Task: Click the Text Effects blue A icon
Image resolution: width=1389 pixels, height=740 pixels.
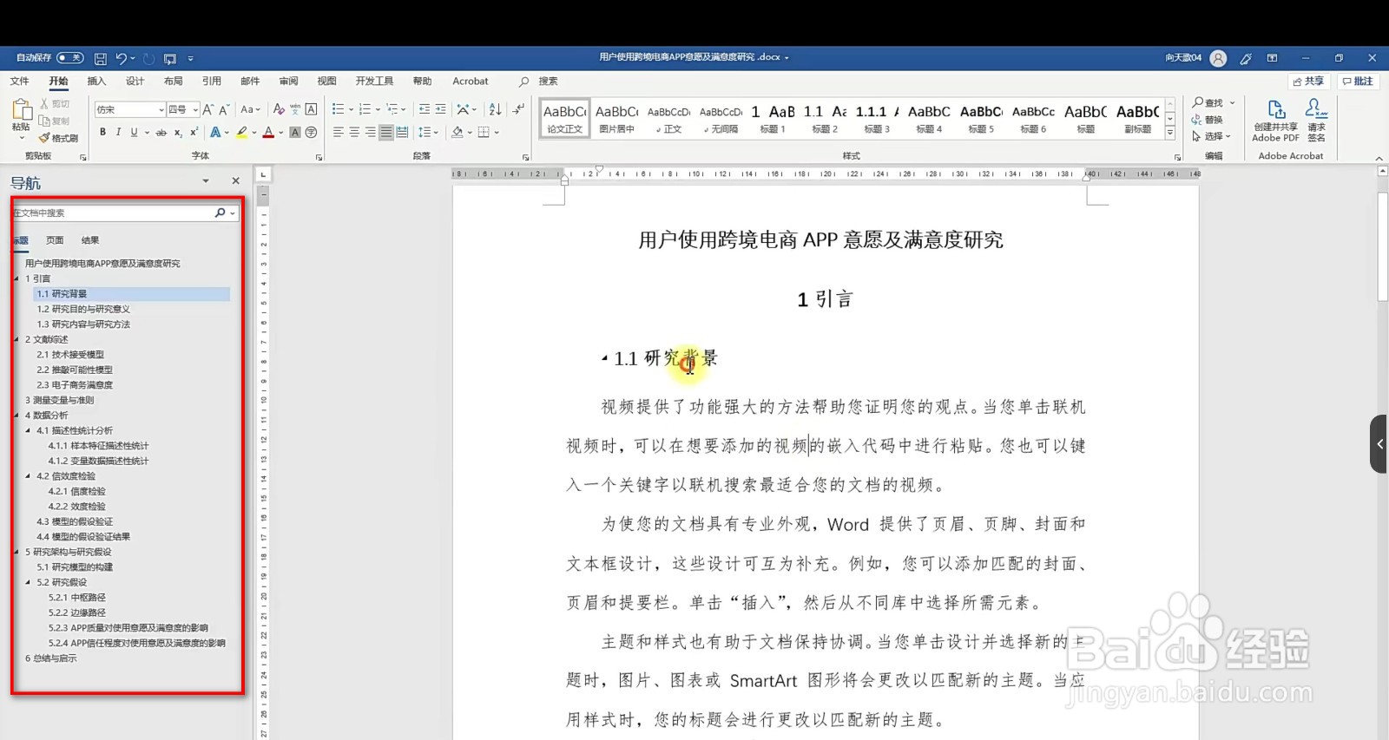Action: pos(215,132)
